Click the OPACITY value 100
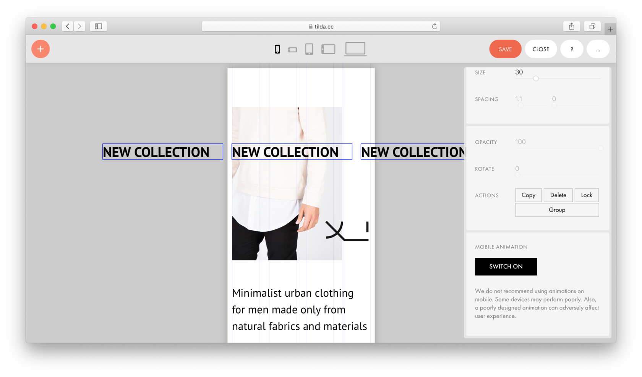The width and height of the screenshot is (642, 377). click(x=520, y=142)
